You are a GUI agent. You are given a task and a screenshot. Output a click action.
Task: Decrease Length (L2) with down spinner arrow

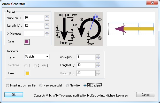98,67
